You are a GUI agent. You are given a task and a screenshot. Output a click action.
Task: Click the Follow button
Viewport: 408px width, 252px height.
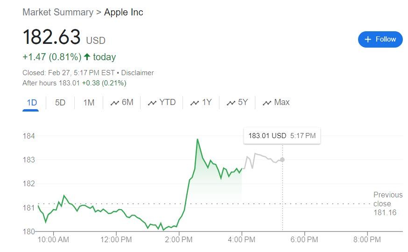point(380,39)
